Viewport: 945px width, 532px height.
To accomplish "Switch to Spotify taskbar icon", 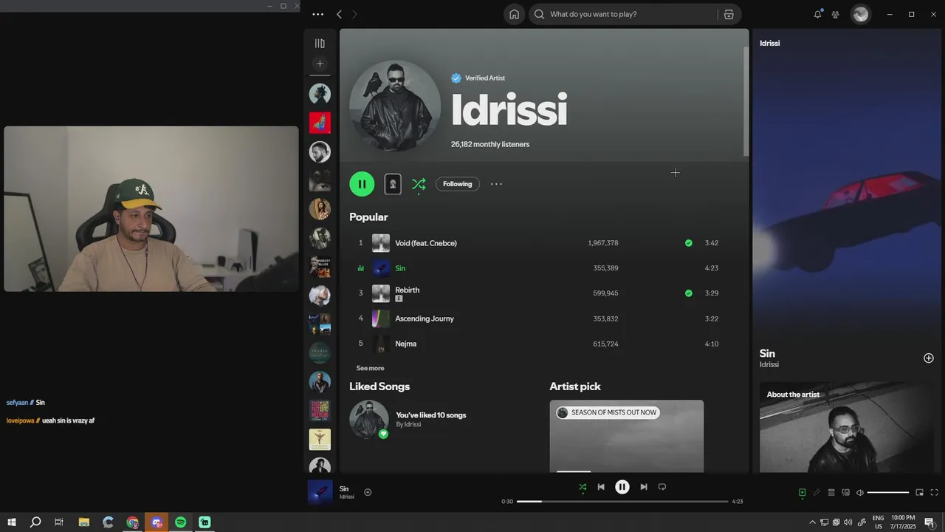I will tap(181, 522).
